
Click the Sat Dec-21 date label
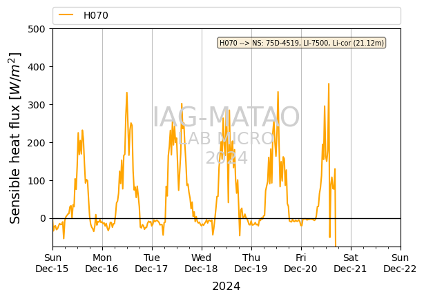pos(351,263)
